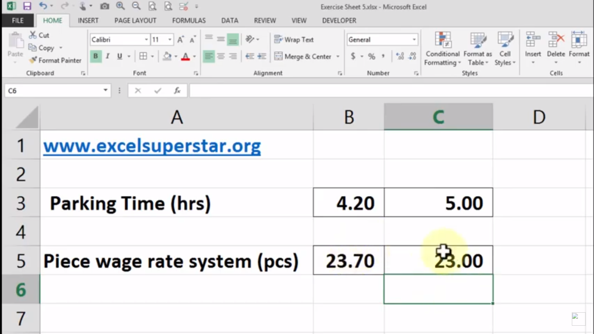This screenshot has height=334, width=594.
Task: Select the cell containing 23.70
Action: pyautogui.click(x=349, y=260)
